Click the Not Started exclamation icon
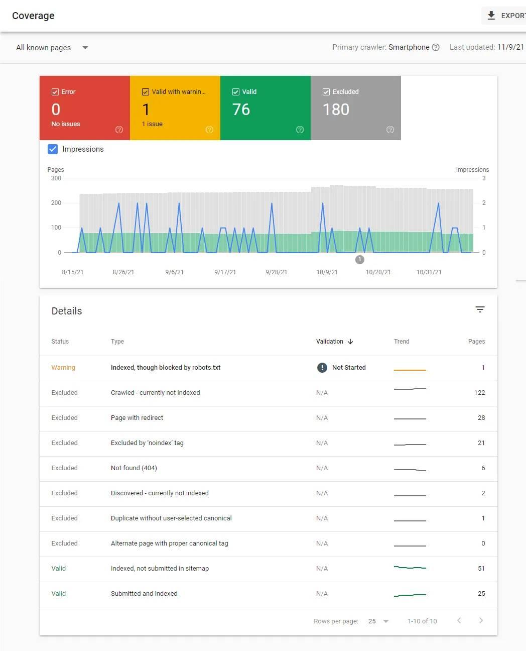This screenshot has width=526, height=651. click(322, 368)
